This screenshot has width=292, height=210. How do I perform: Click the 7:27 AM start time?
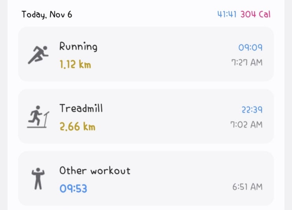click(x=246, y=63)
